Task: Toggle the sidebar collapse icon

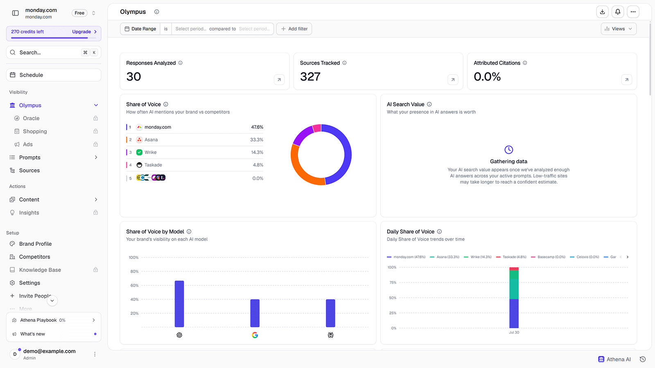Action: (16, 13)
